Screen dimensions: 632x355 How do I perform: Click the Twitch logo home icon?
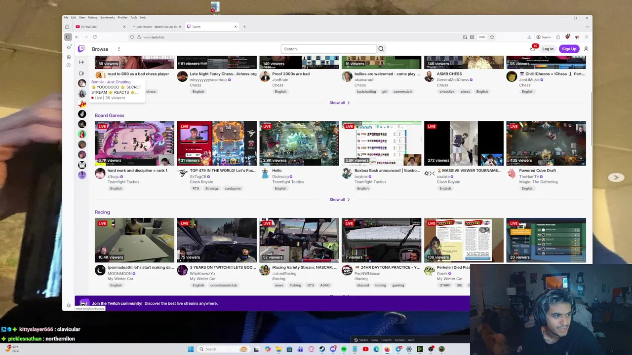click(81, 49)
